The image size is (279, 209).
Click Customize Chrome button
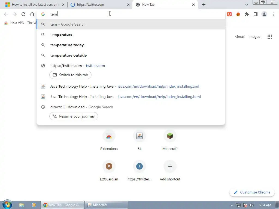click(252, 192)
